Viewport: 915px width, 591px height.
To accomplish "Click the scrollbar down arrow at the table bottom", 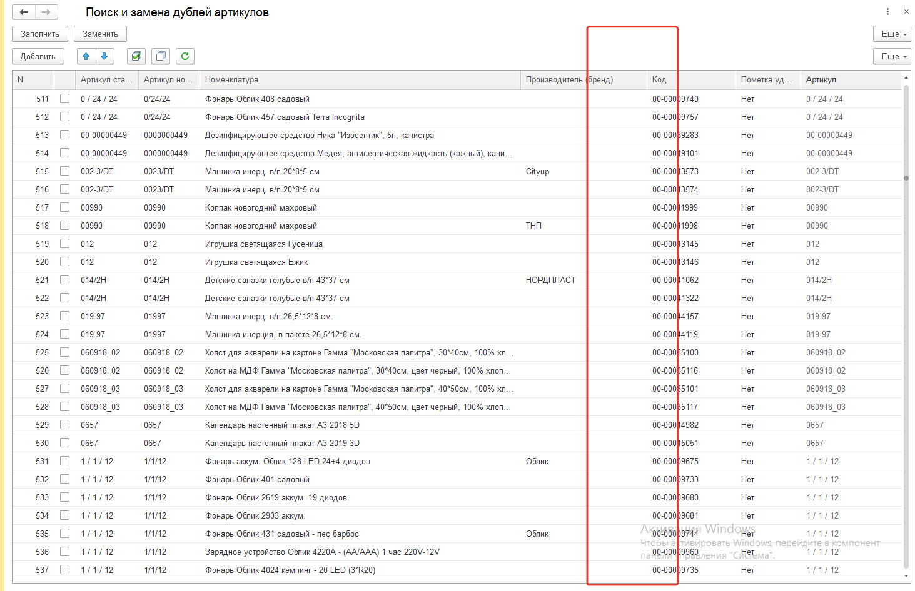I will pos(906,576).
